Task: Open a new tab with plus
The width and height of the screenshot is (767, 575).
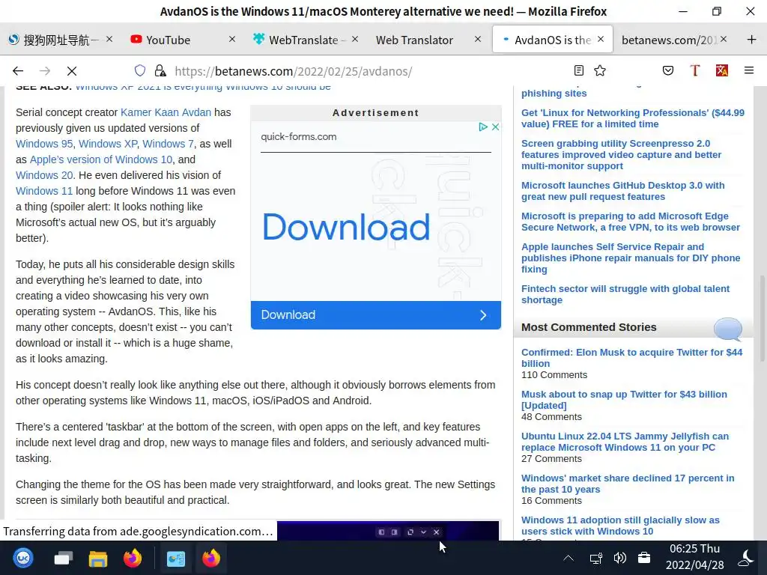Action: [x=752, y=40]
